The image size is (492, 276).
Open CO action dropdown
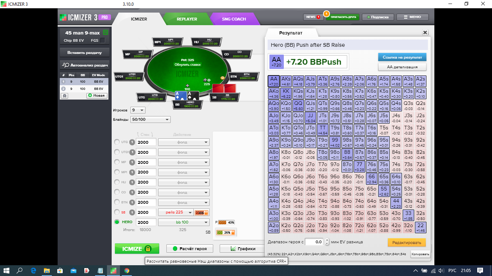[184, 192]
